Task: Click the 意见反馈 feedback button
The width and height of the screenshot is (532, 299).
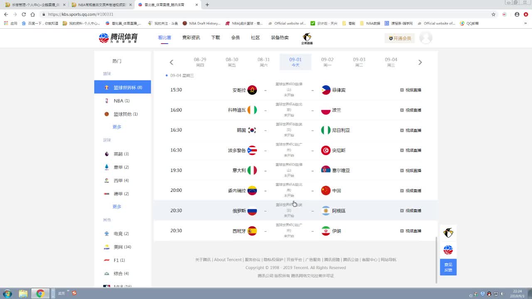Action: [x=448, y=267]
